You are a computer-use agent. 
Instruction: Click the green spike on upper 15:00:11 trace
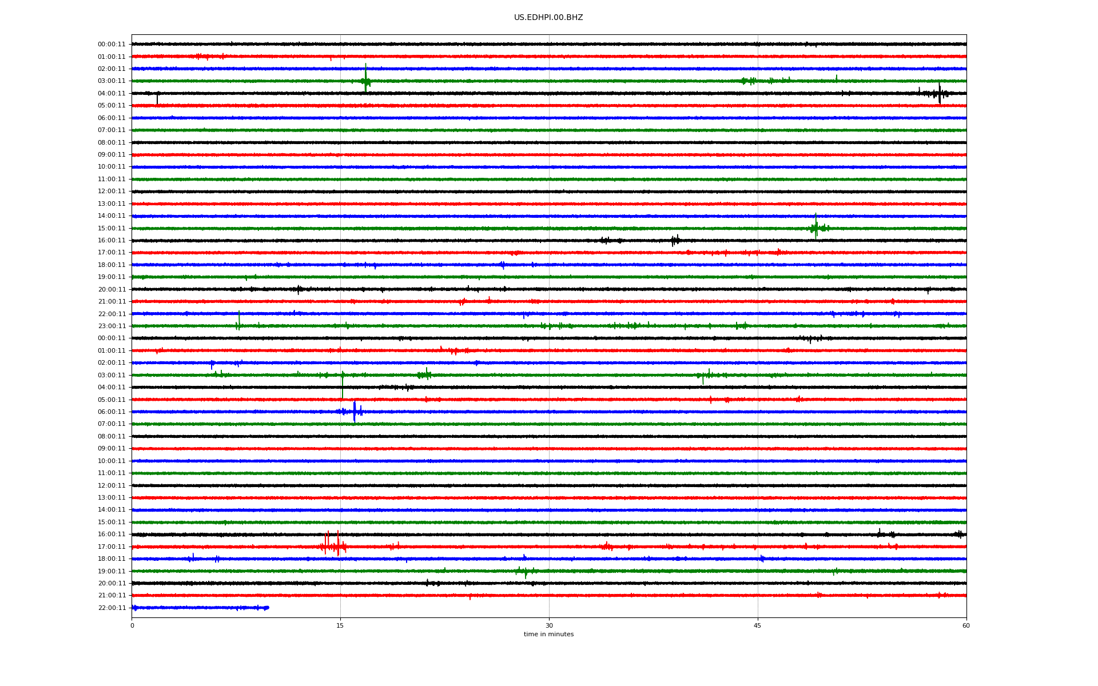click(816, 226)
